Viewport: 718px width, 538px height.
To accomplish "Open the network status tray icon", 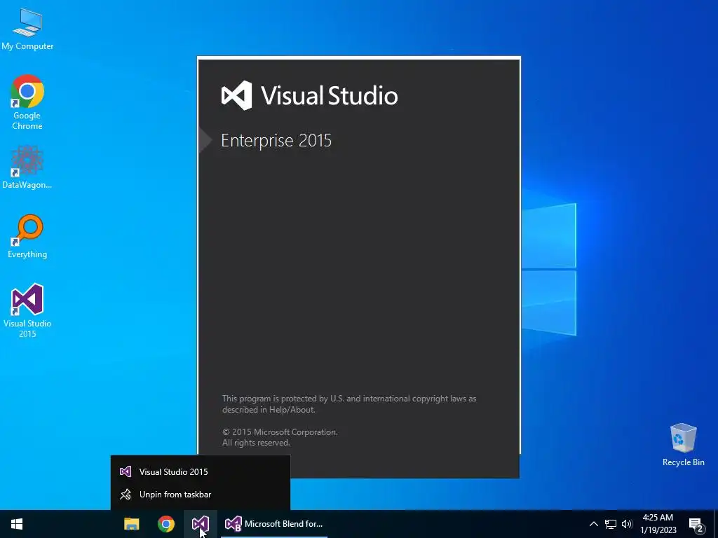I will 611,524.
